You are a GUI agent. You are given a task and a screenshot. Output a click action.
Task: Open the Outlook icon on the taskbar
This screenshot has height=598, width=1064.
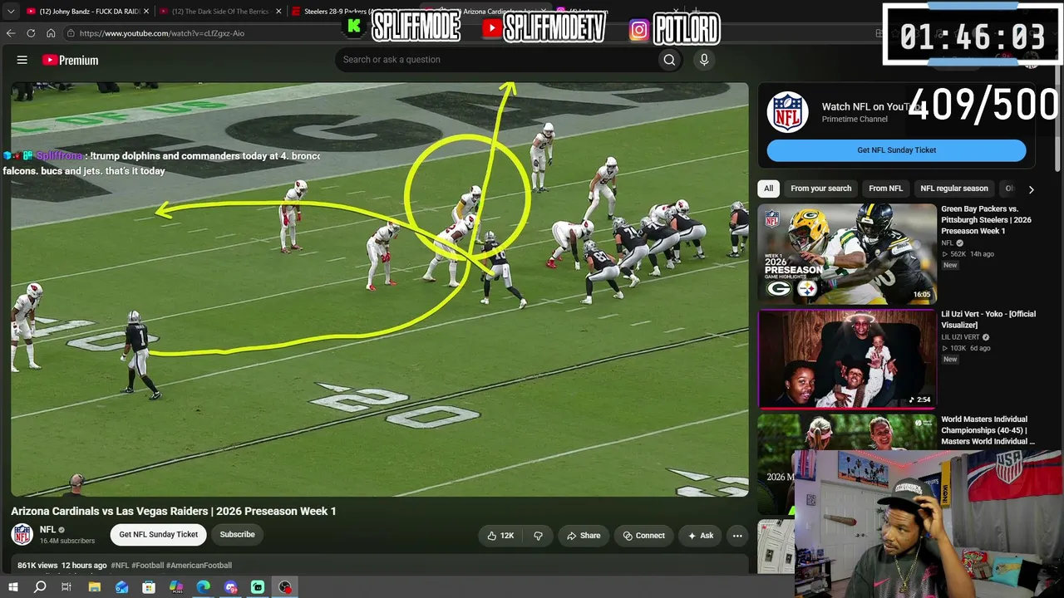tap(122, 587)
